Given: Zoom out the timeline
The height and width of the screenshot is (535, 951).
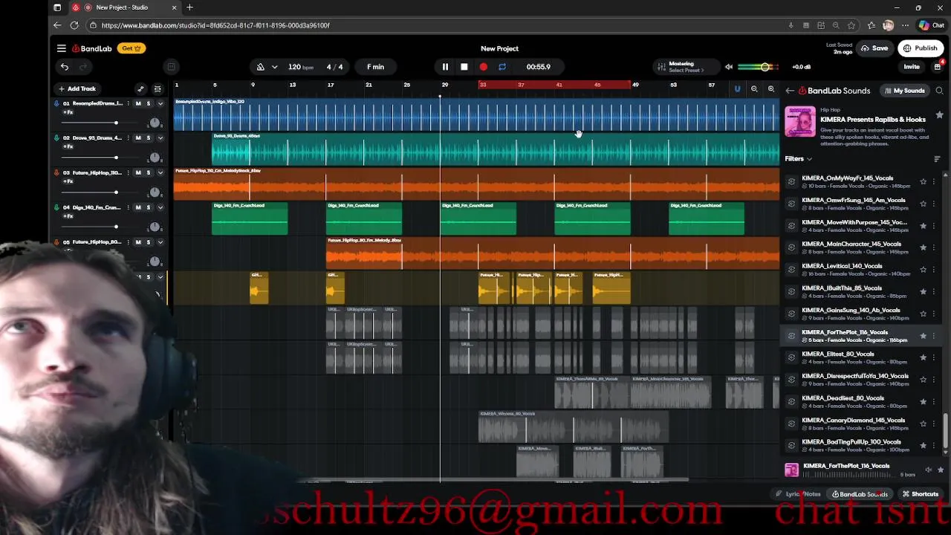Looking at the screenshot, I should click(754, 89).
